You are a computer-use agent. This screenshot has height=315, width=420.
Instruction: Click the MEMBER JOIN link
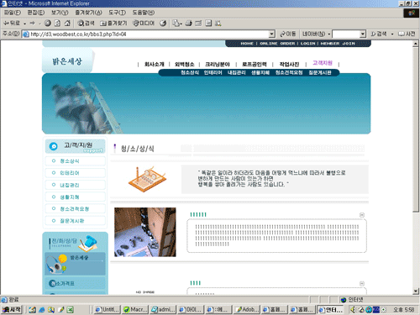338,44
